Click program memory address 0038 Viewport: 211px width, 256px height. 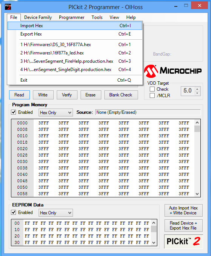click(x=22, y=168)
